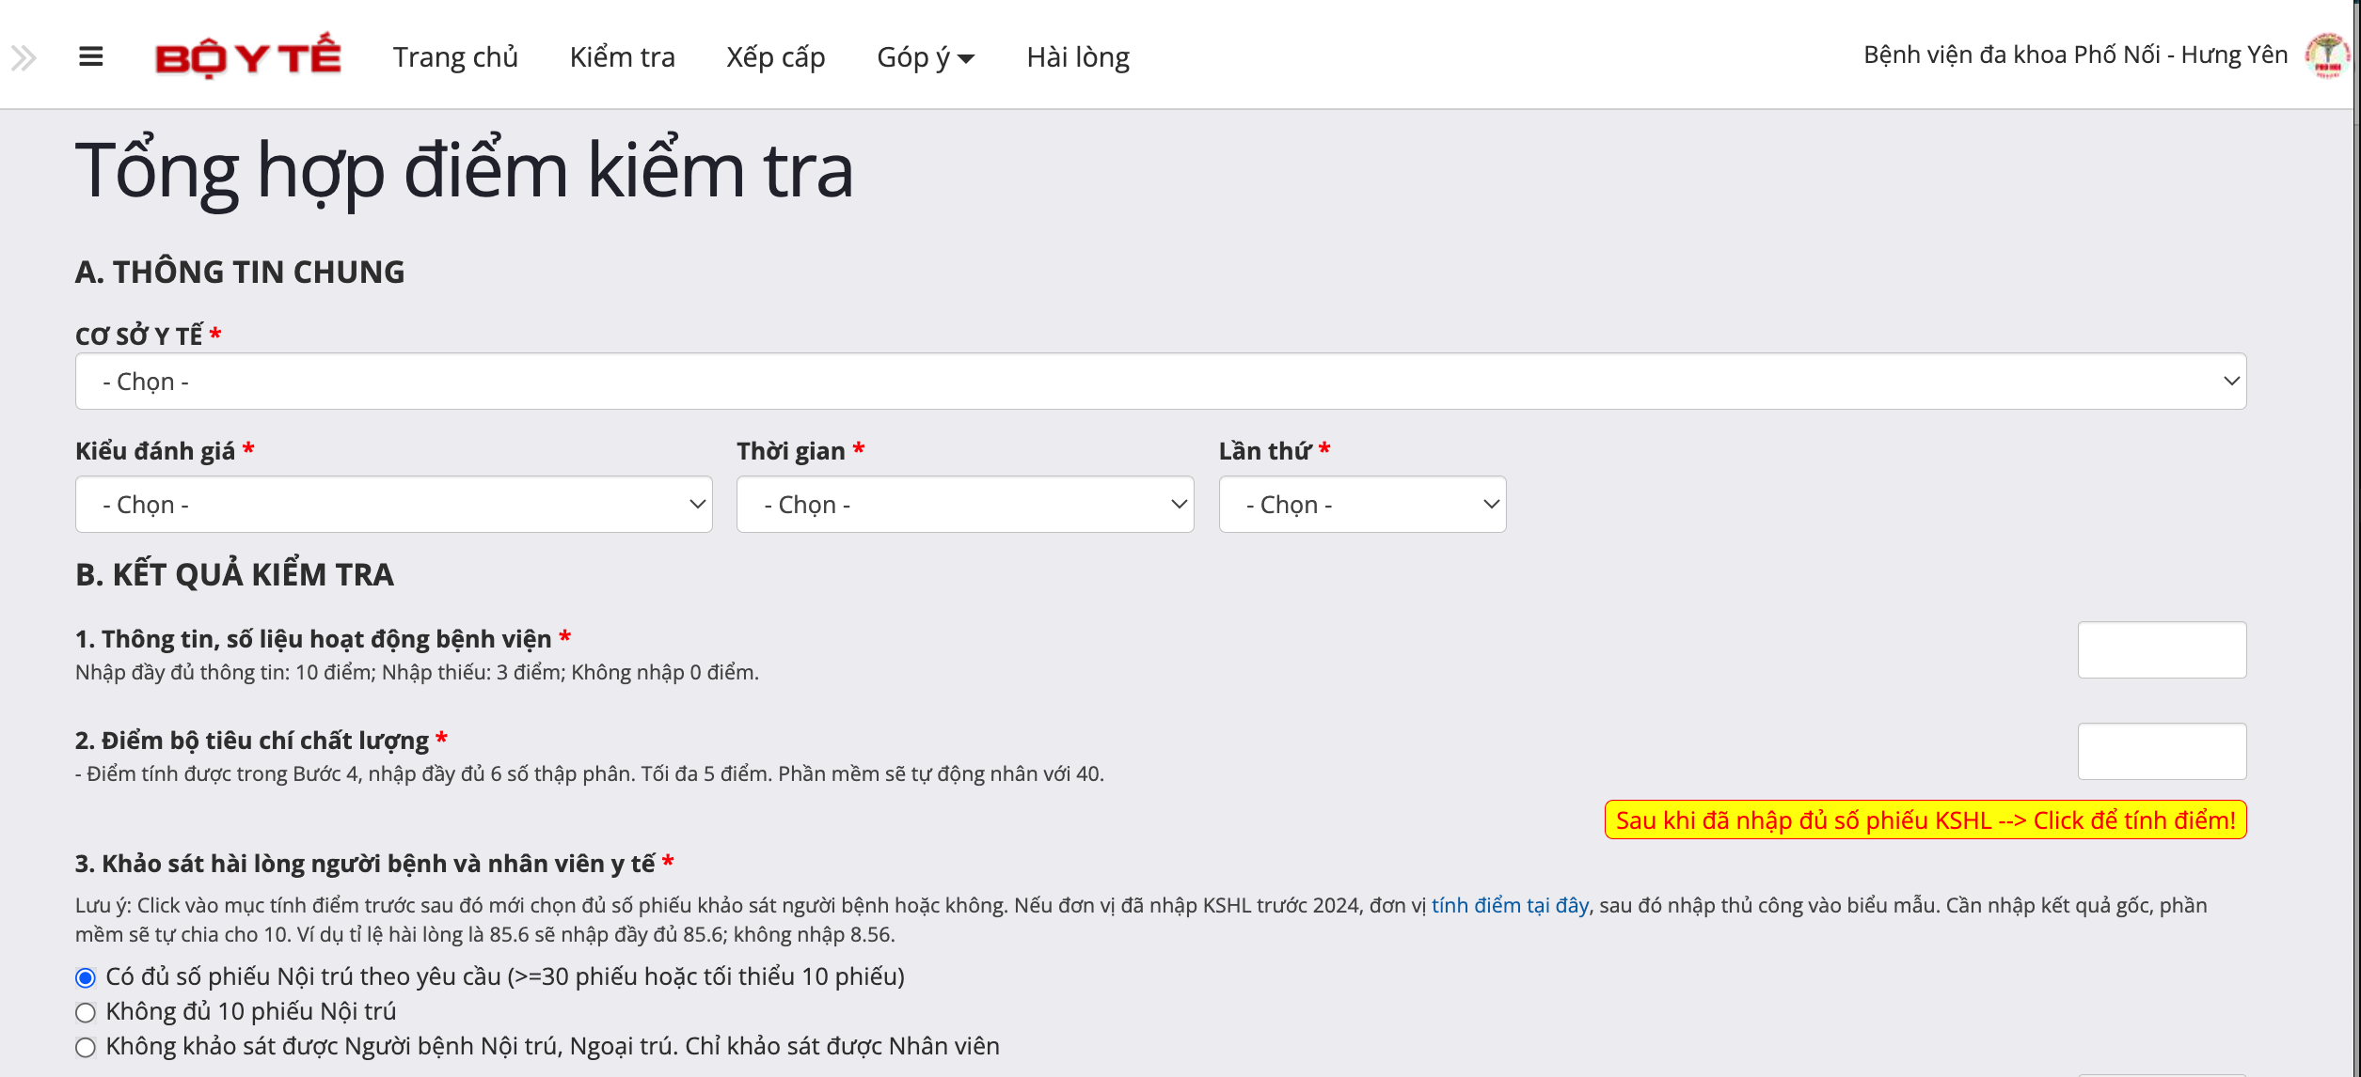Open the Lần thứ dropdown
The height and width of the screenshot is (1077, 2361).
coord(1361,505)
